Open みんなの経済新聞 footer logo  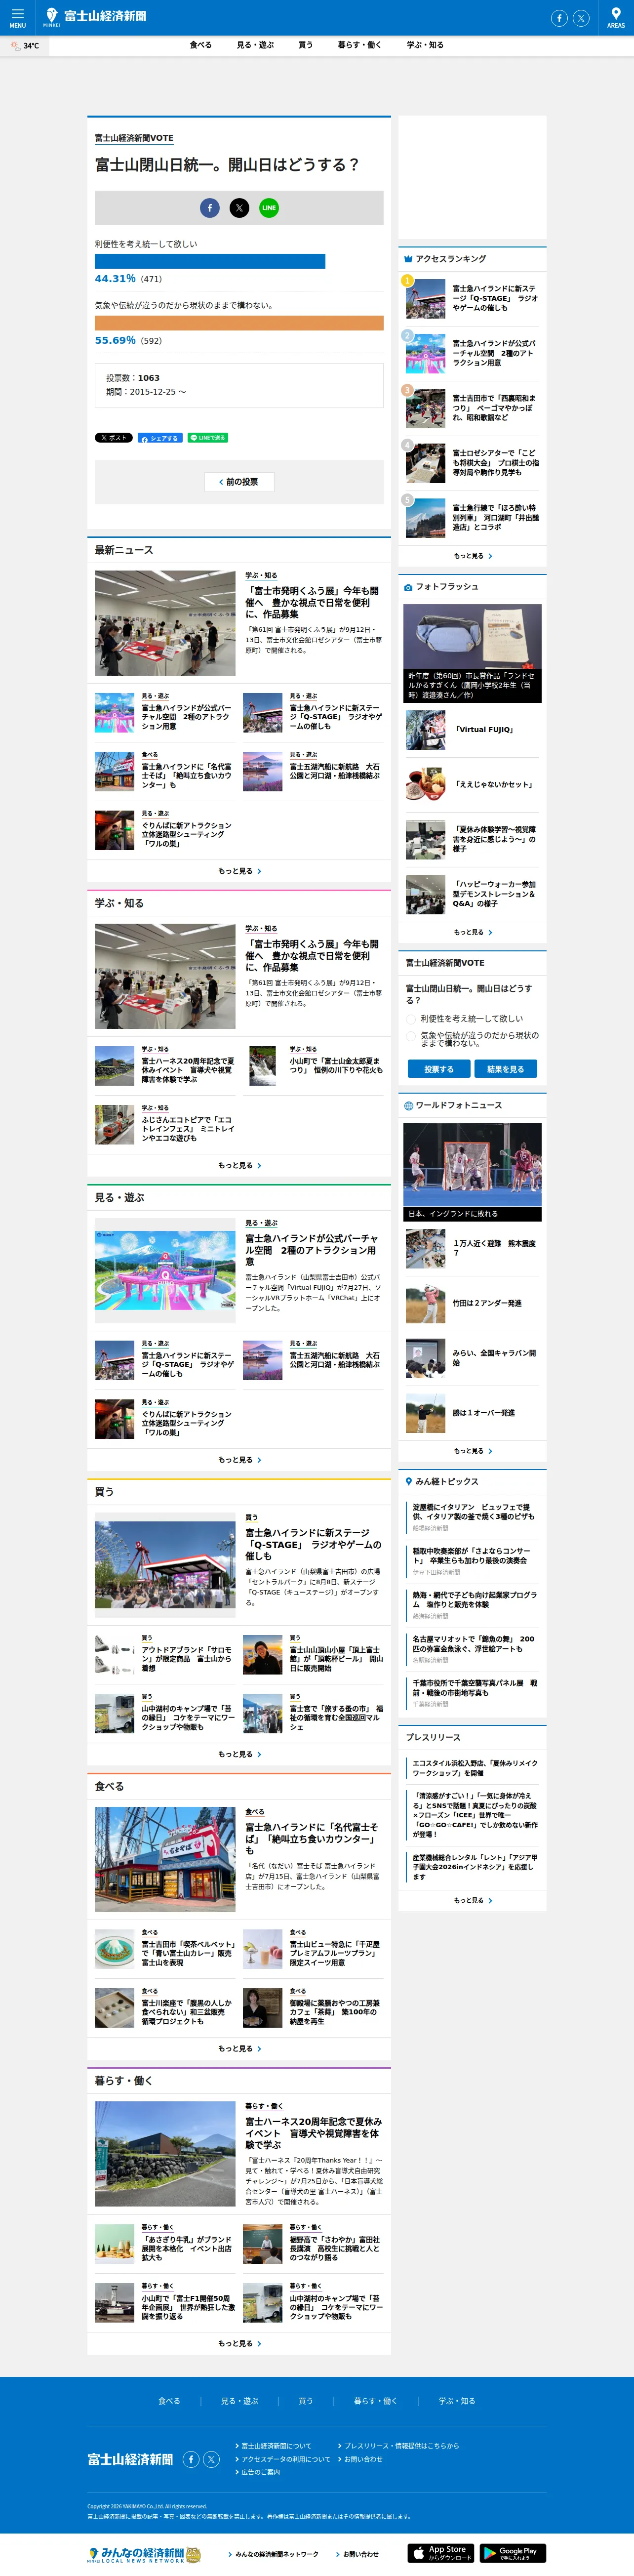point(144,2554)
